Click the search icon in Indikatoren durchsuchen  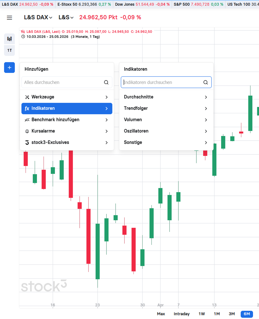206,83
